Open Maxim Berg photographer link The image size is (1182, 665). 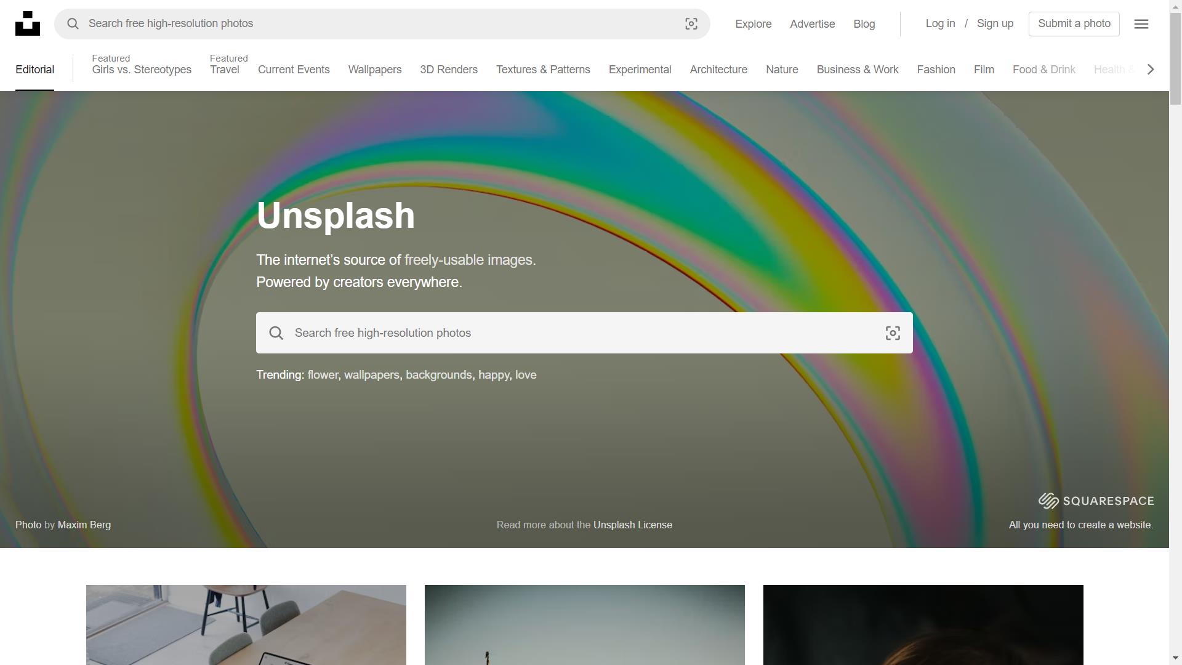click(x=84, y=525)
